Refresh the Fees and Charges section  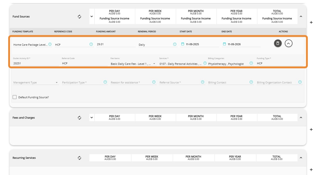(79, 118)
